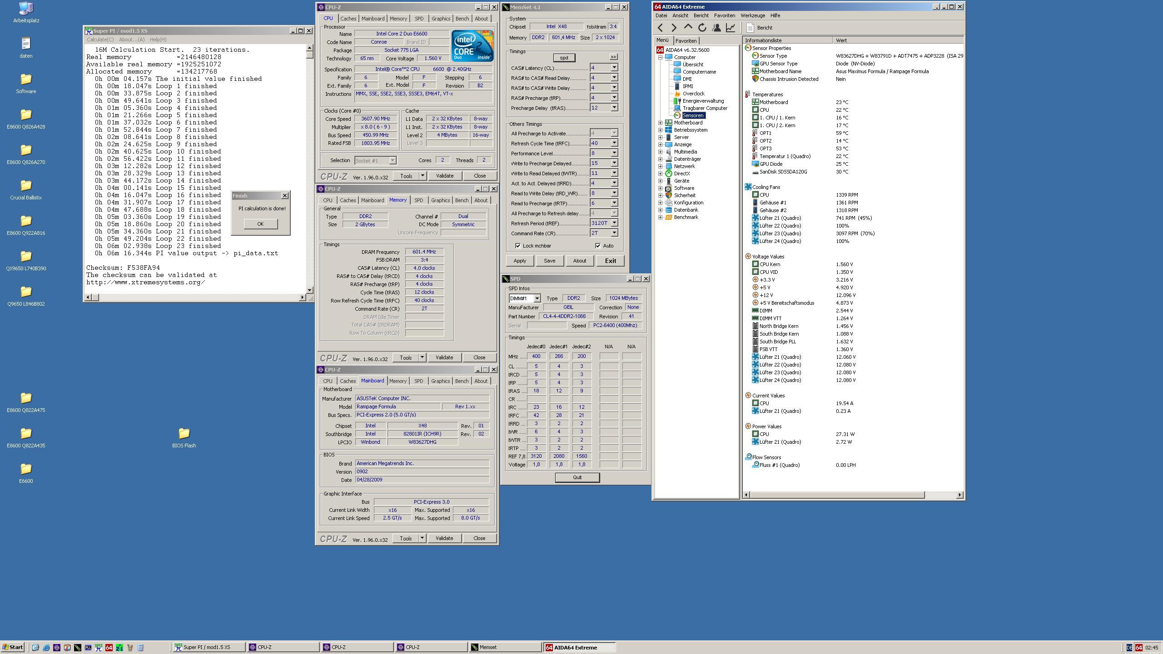Click the spd button in MemSet
This screenshot has width=1163, height=654.
[x=564, y=58]
